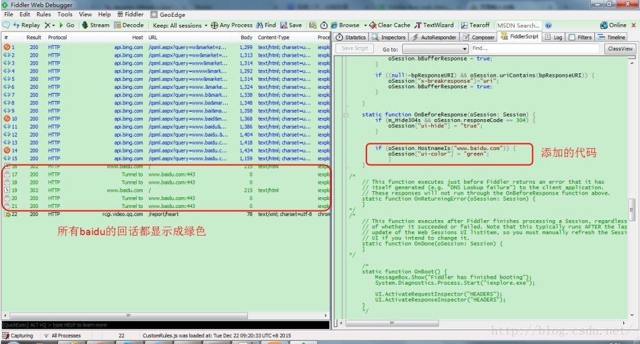
Task: Select session 17 Tunnel to baidu
Action: coord(165,174)
